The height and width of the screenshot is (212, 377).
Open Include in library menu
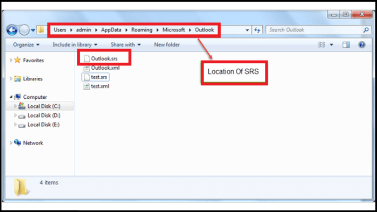tap(75, 45)
